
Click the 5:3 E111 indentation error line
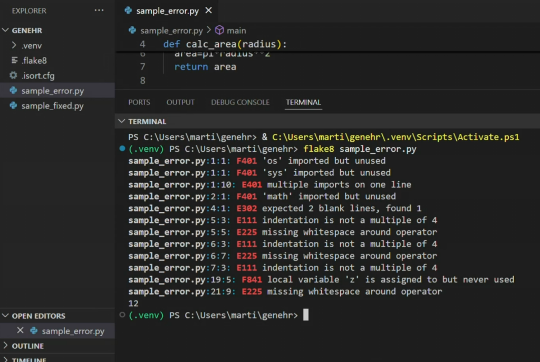pyautogui.click(x=283, y=220)
